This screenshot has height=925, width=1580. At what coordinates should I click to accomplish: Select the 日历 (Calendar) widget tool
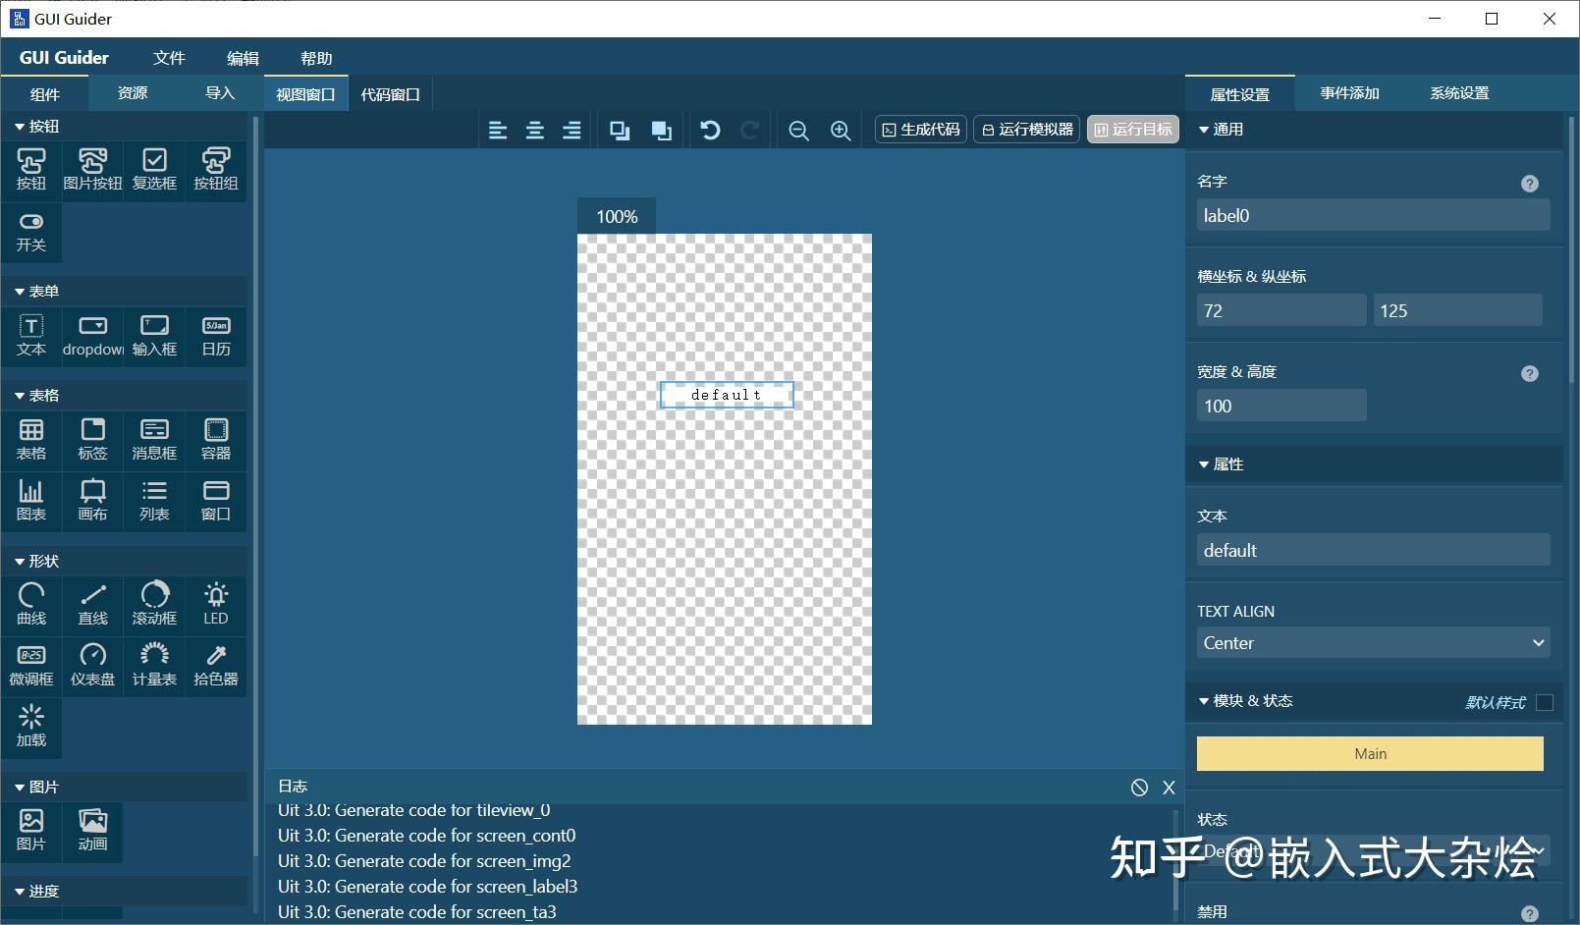click(215, 336)
